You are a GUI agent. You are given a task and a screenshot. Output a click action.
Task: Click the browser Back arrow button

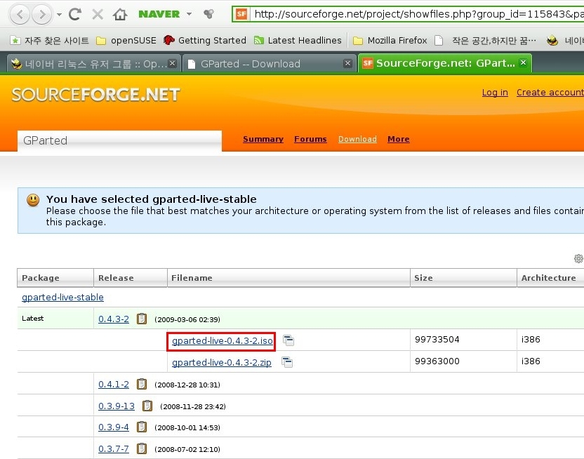[x=20, y=15]
